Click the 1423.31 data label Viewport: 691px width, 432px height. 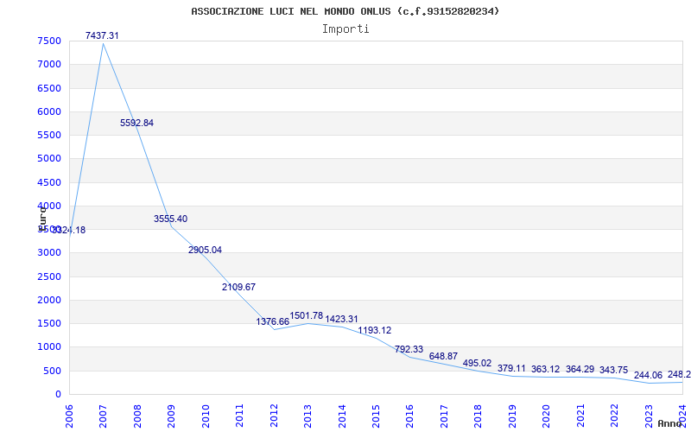pos(341,319)
